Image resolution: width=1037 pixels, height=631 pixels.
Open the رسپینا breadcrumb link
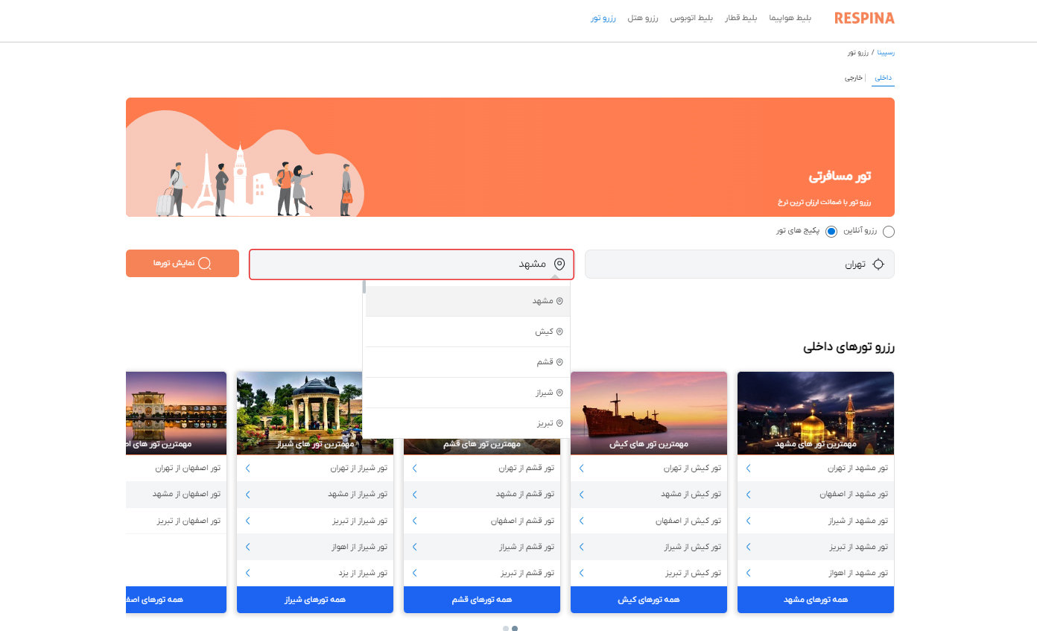coord(884,52)
